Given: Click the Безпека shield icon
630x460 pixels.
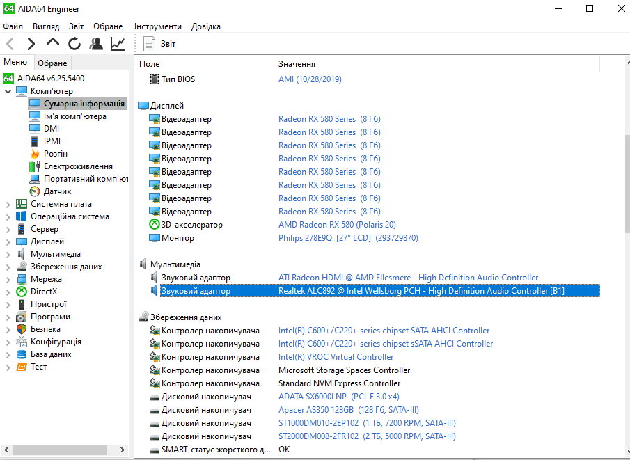Looking at the screenshot, I should pyautogui.click(x=22, y=329).
